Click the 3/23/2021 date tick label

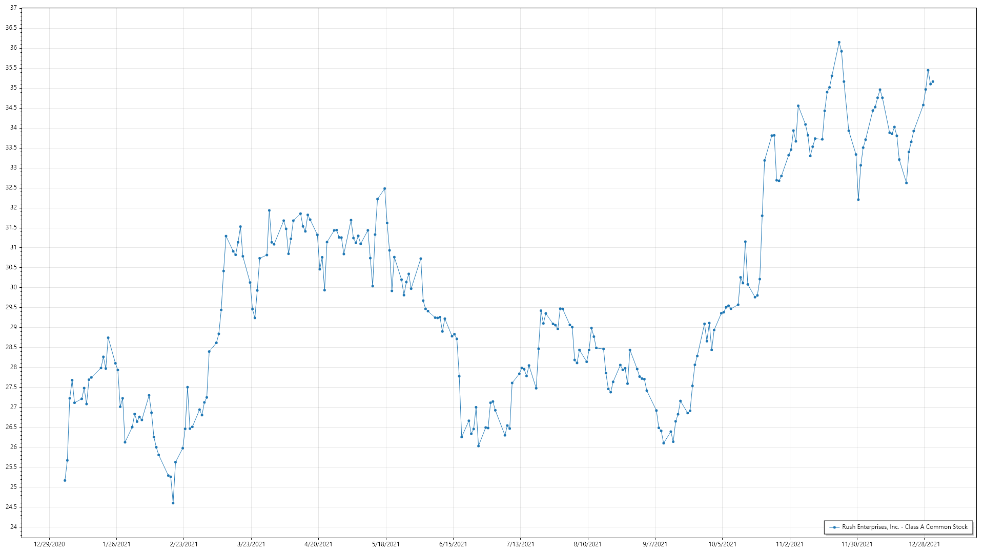pyautogui.click(x=251, y=544)
